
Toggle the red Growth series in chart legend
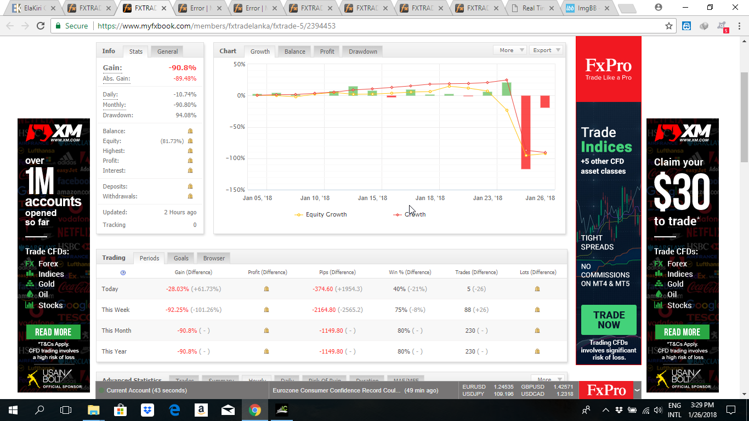pos(410,214)
